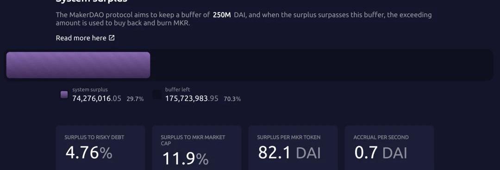The image size is (500, 170).
Task: Click the purple system surplus legend swatch
Action: (64, 95)
